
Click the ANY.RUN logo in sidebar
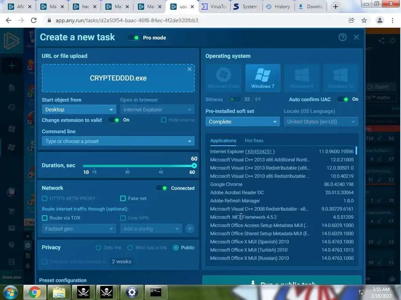coord(11,41)
